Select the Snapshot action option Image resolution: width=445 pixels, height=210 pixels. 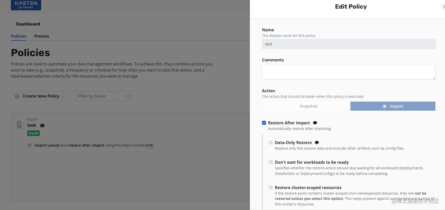pyautogui.click(x=305, y=106)
